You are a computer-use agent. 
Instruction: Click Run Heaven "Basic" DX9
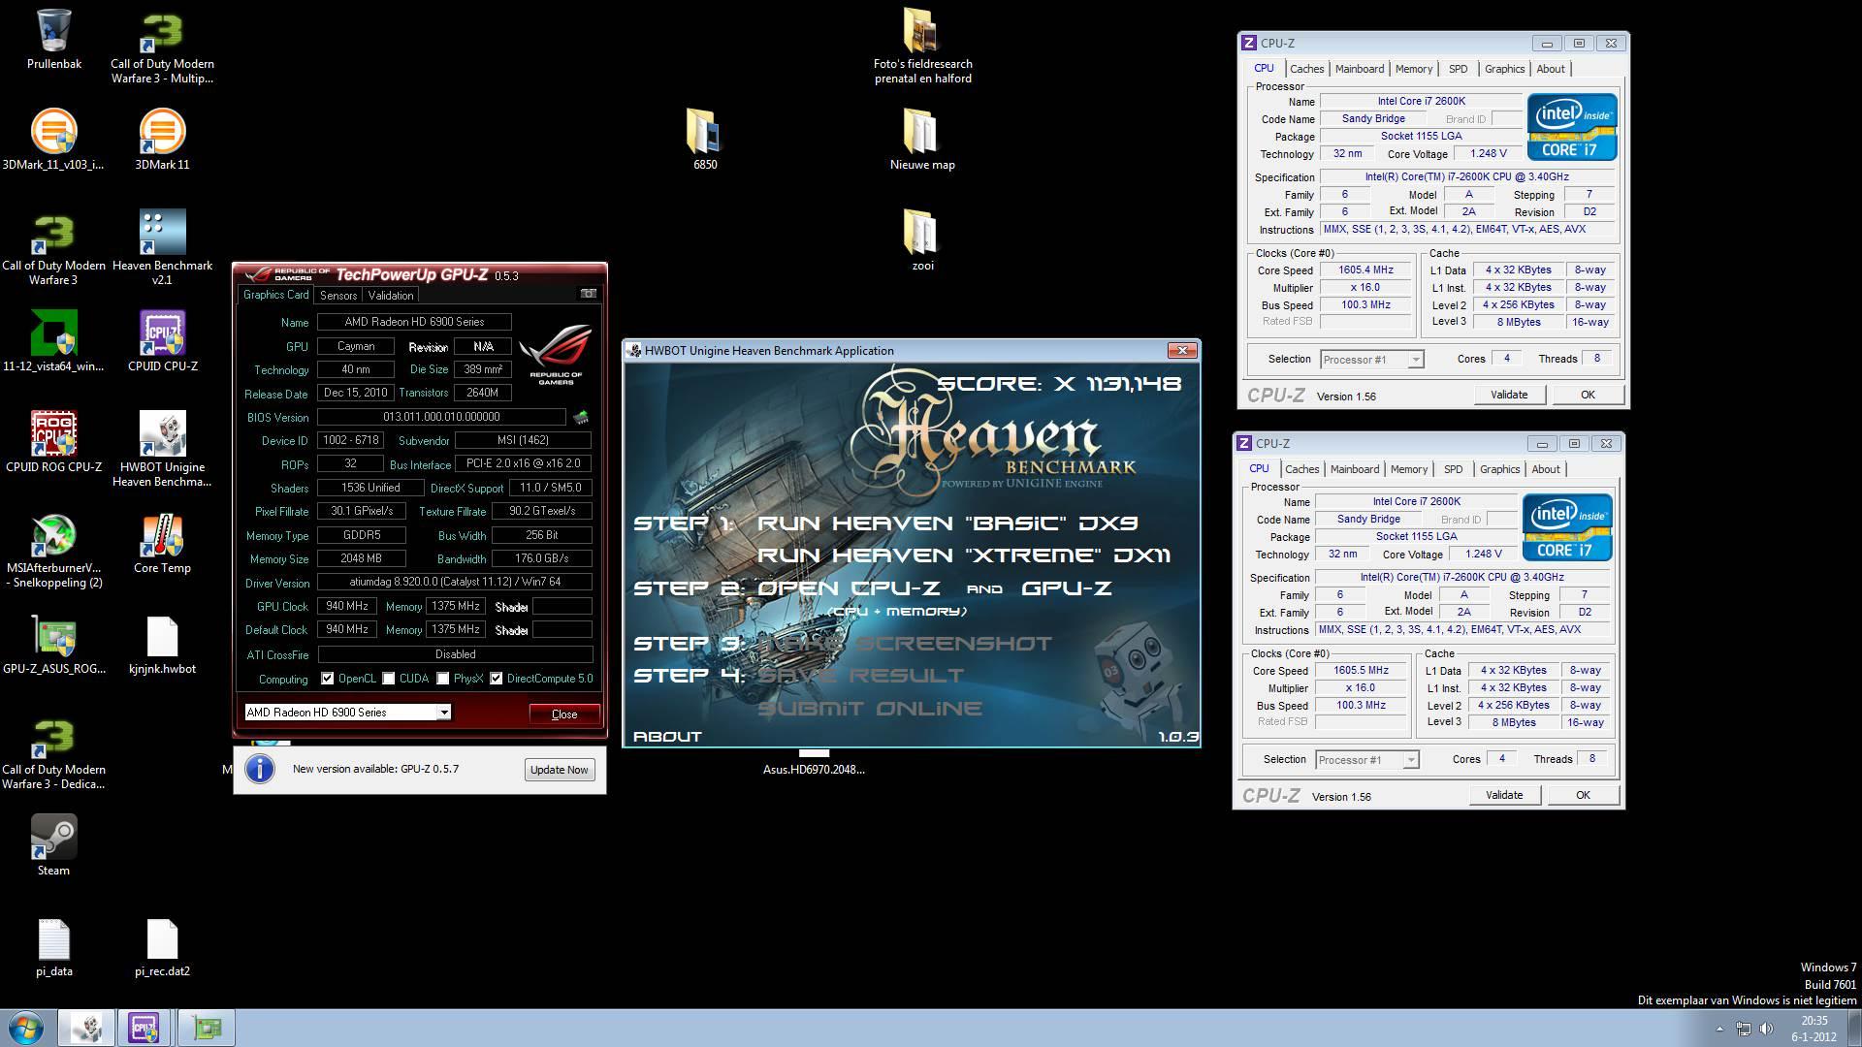947,523
